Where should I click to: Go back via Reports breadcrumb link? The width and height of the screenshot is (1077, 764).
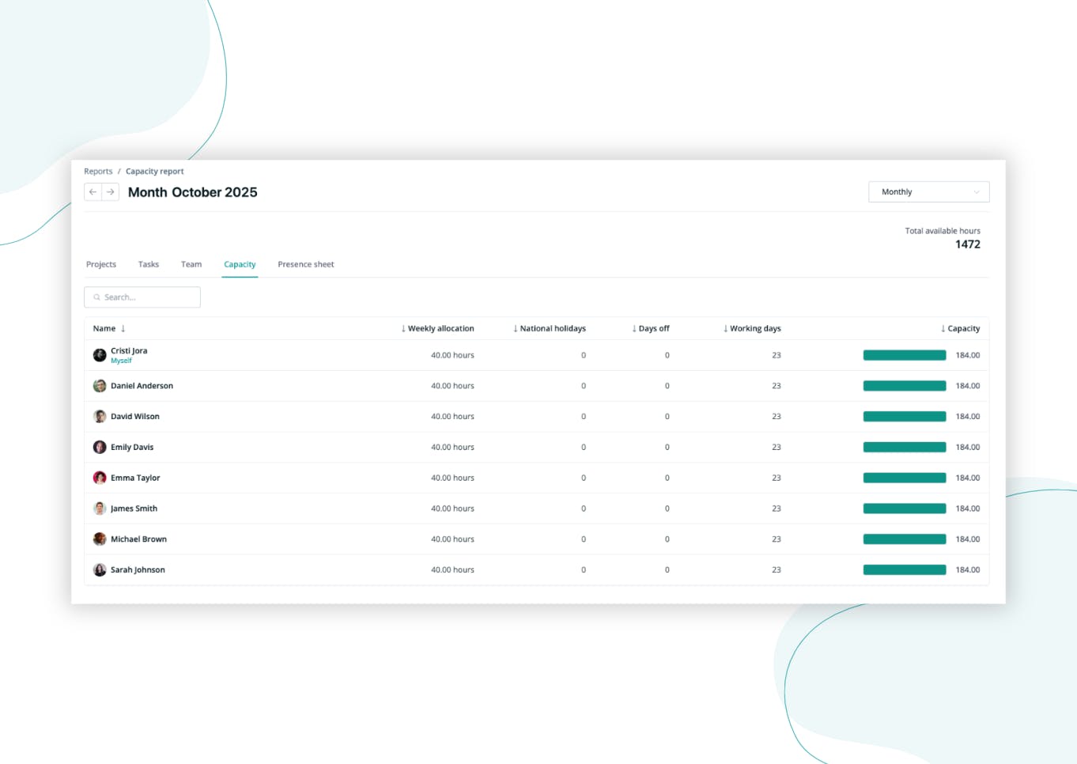pos(98,171)
